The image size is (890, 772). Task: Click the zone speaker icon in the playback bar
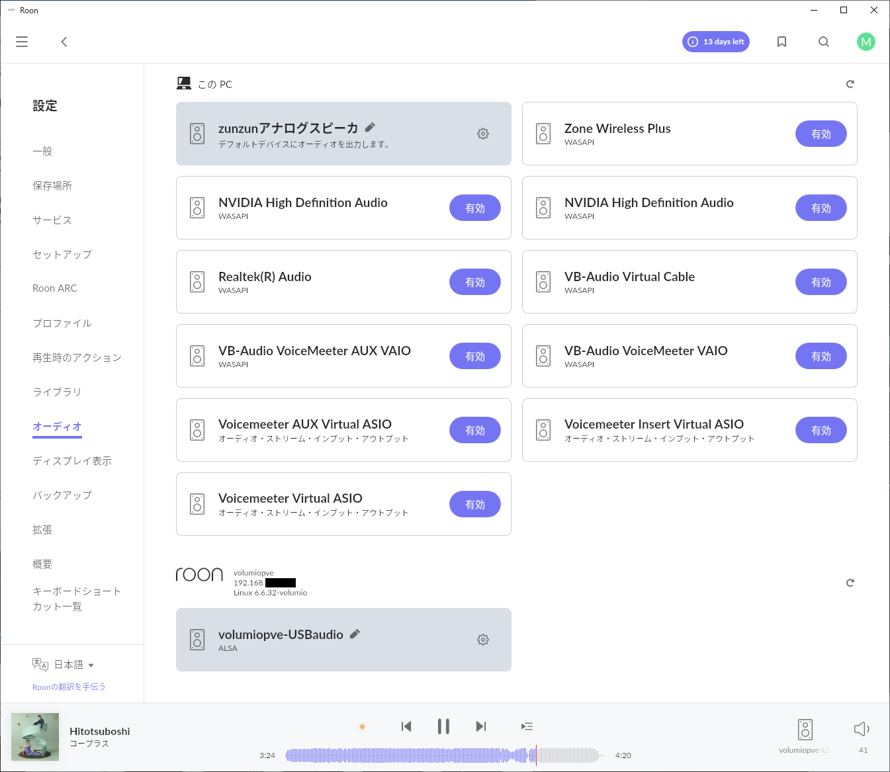click(x=805, y=730)
